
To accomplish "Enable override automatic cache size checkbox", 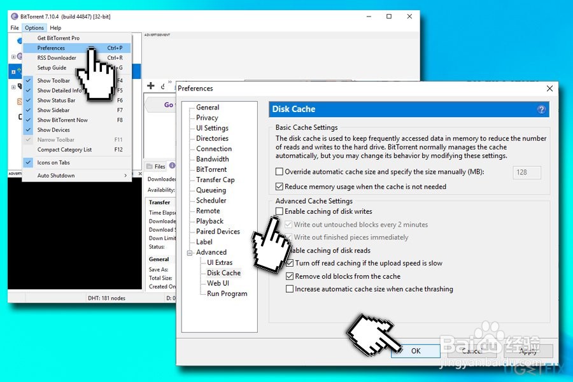I will pyautogui.click(x=279, y=171).
